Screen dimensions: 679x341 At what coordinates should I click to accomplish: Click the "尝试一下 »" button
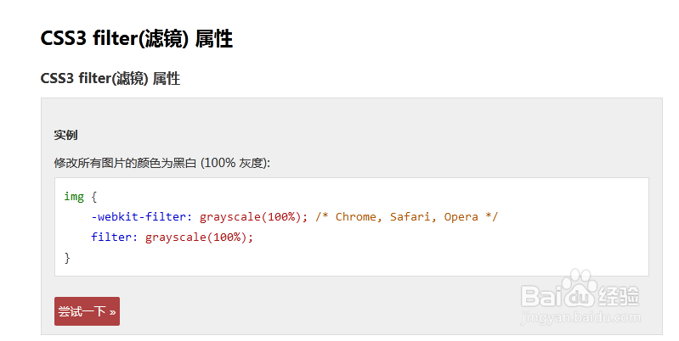[87, 311]
